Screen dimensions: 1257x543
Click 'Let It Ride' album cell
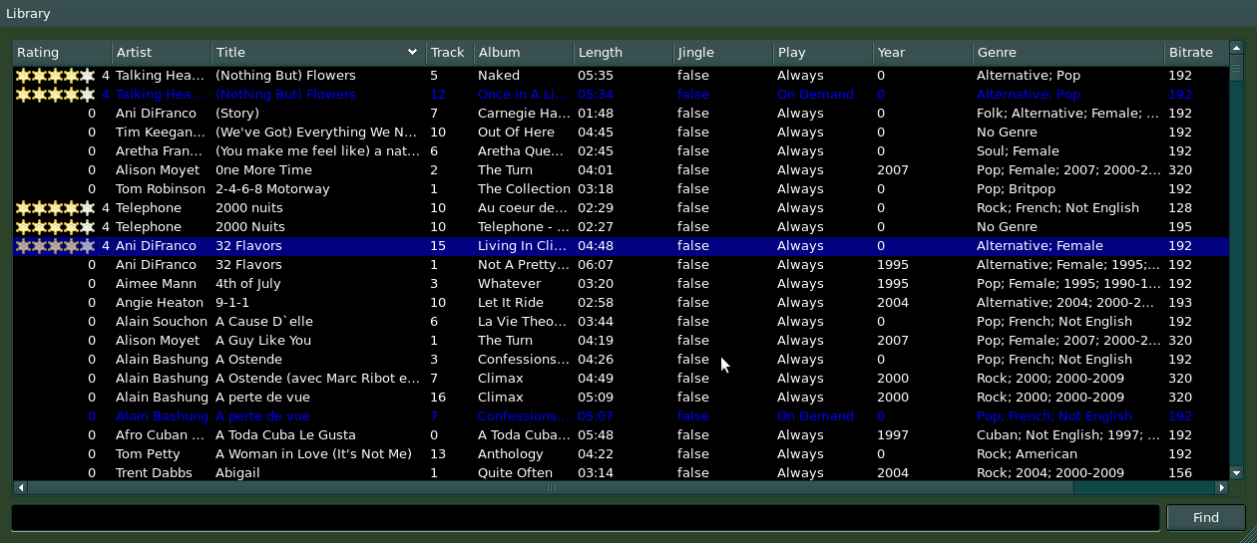click(511, 303)
